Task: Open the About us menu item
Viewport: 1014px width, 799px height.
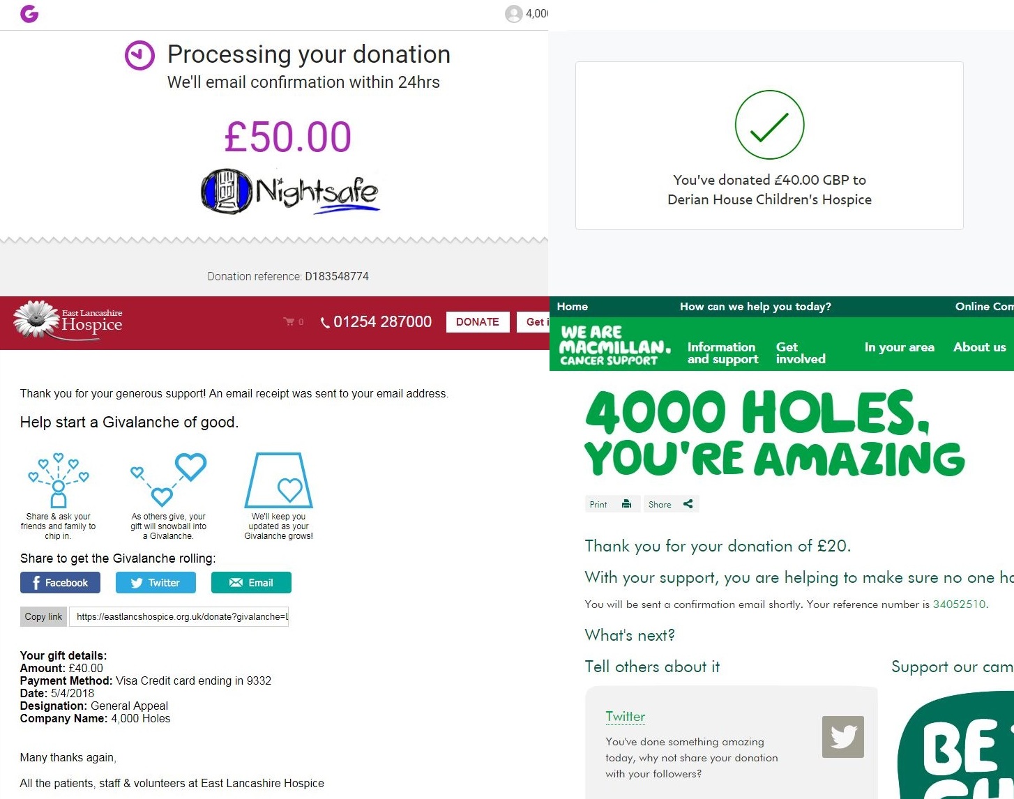Action: [980, 347]
